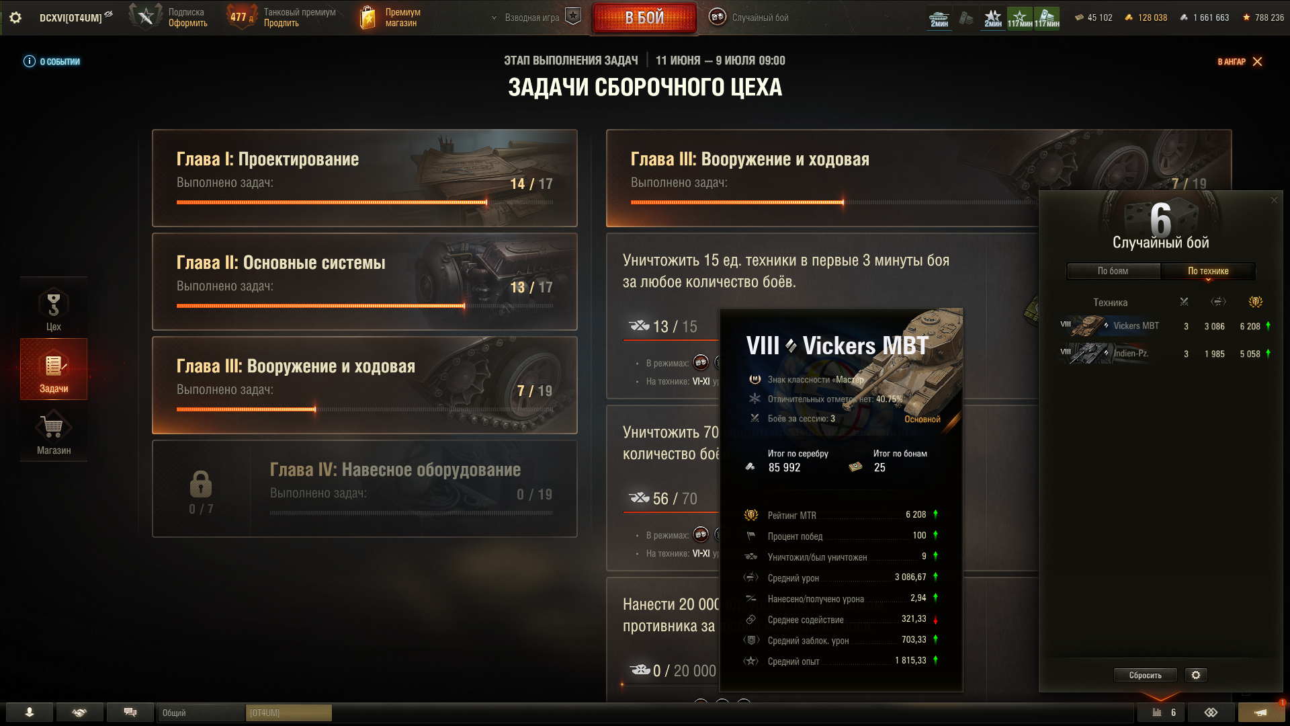Toggle the Взводная игра platoon option
The height and width of the screenshot is (726, 1290).
[572, 17]
